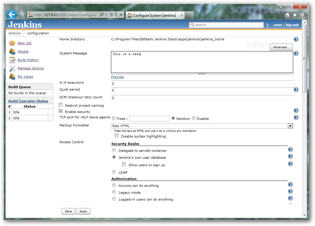Open help for Enable security
Screen dimensions: 315x226
[296, 111]
